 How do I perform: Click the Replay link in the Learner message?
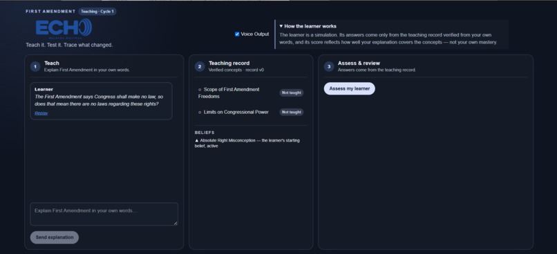(x=41, y=113)
